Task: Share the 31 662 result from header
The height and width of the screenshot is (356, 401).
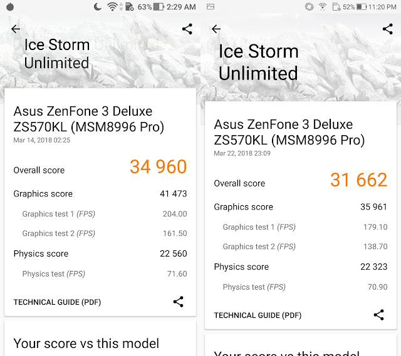Action: click(388, 29)
